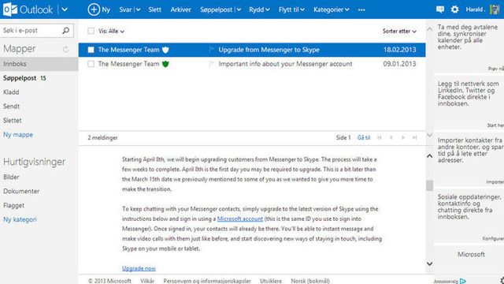Open the Sorter etter dropdown

pyautogui.click(x=399, y=32)
